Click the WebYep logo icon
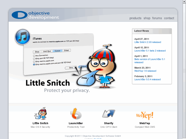Screen dimensions: 186x139 point(145,116)
